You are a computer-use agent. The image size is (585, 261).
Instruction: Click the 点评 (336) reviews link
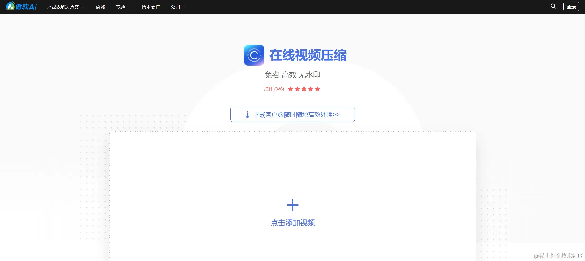274,89
